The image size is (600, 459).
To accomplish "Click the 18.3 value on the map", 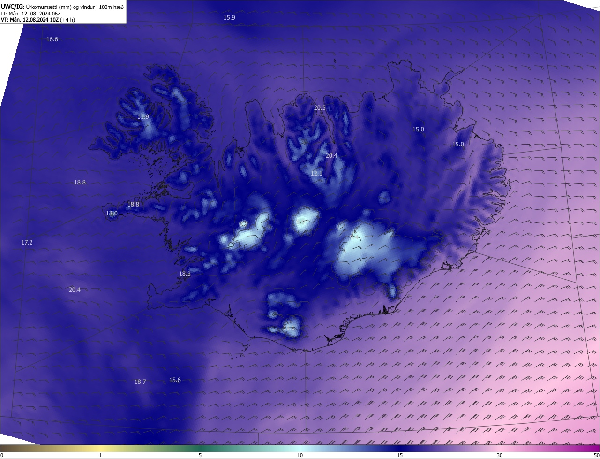I will (x=185, y=274).
